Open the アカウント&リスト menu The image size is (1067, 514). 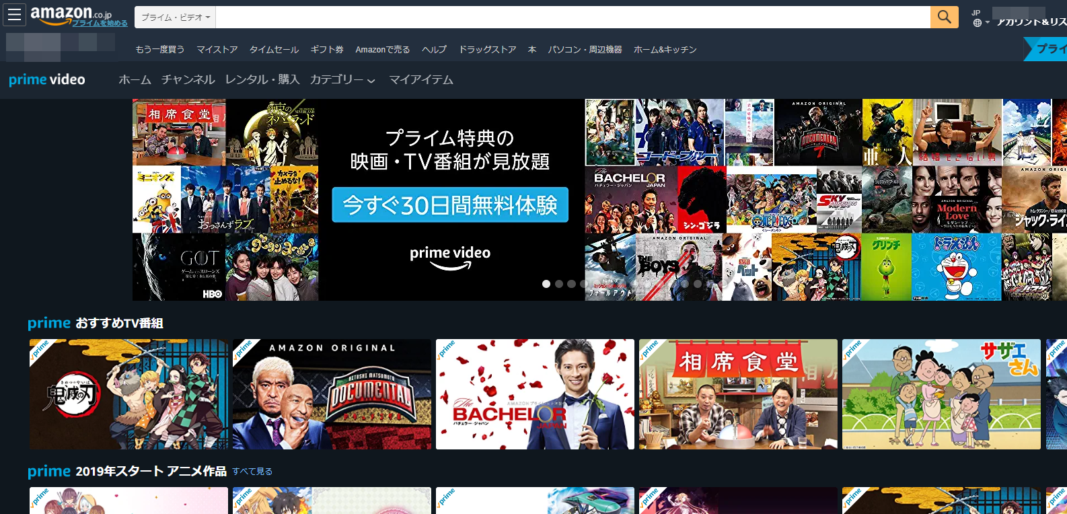tap(1031, 22)
